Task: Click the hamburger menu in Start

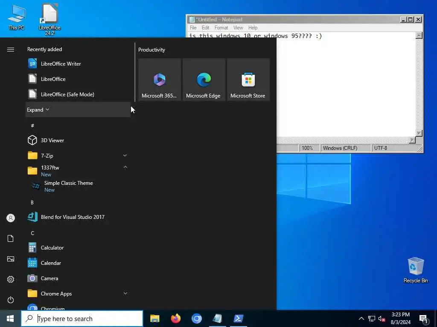Action: (11, 49)
